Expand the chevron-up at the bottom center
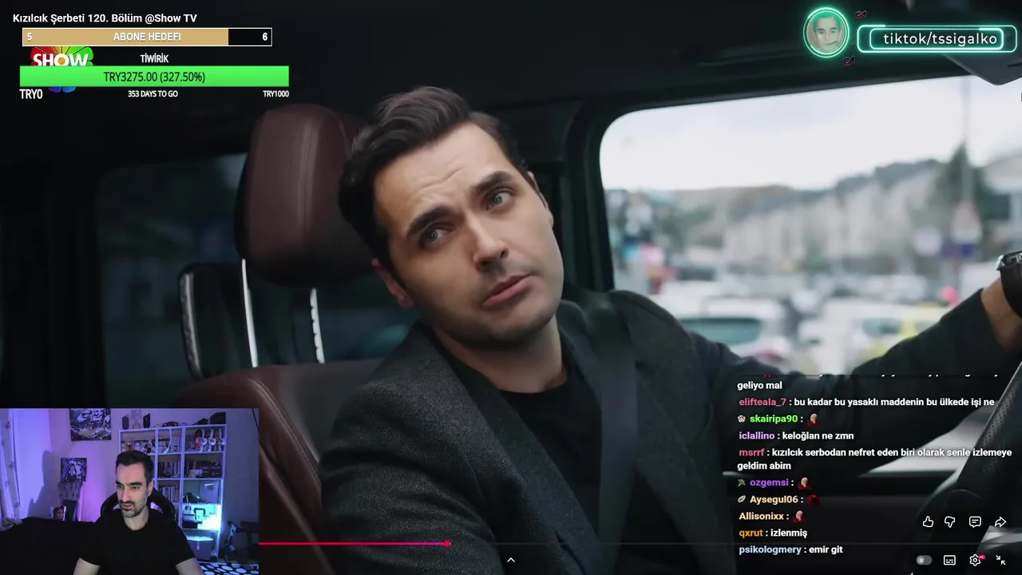1022x575 pixels. coord(511,560)
